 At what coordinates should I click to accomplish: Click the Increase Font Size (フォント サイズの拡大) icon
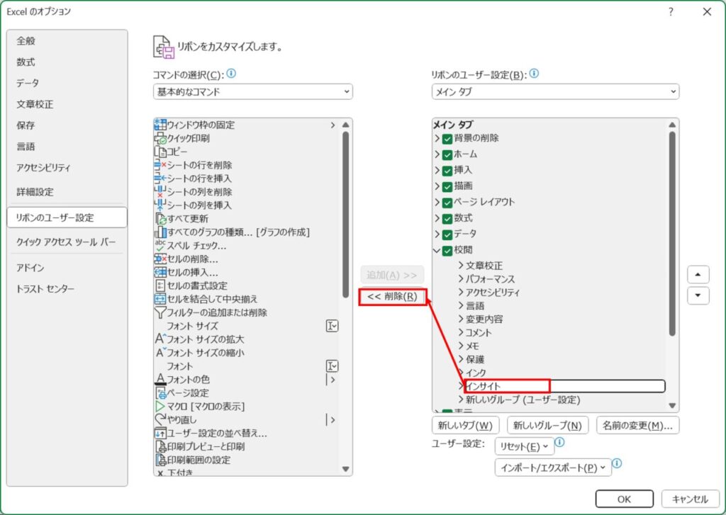160,339
